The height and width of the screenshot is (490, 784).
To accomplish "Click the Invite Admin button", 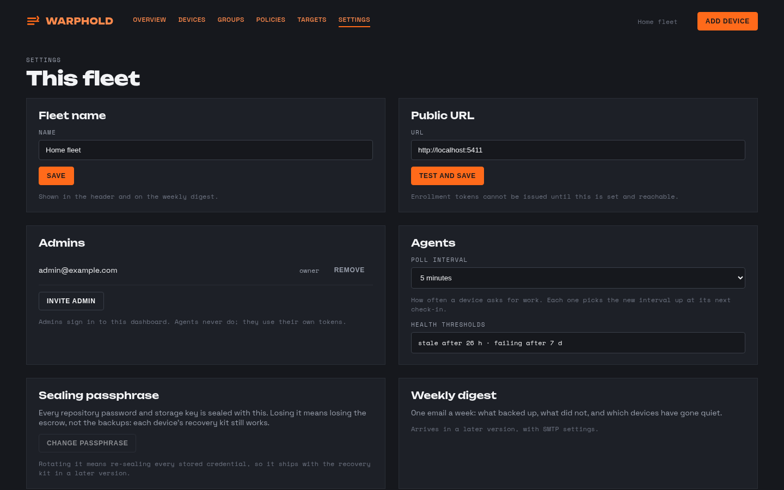I will tap(71, 301).
